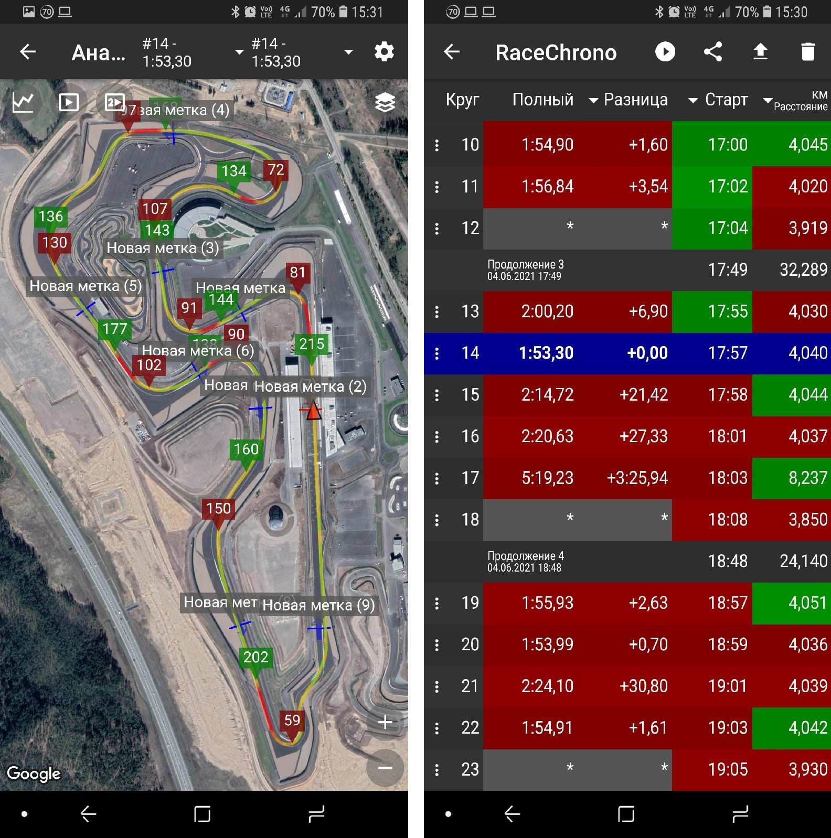Tap the Новая метка (5) label
Screen dimensions: 831x838
86,286
